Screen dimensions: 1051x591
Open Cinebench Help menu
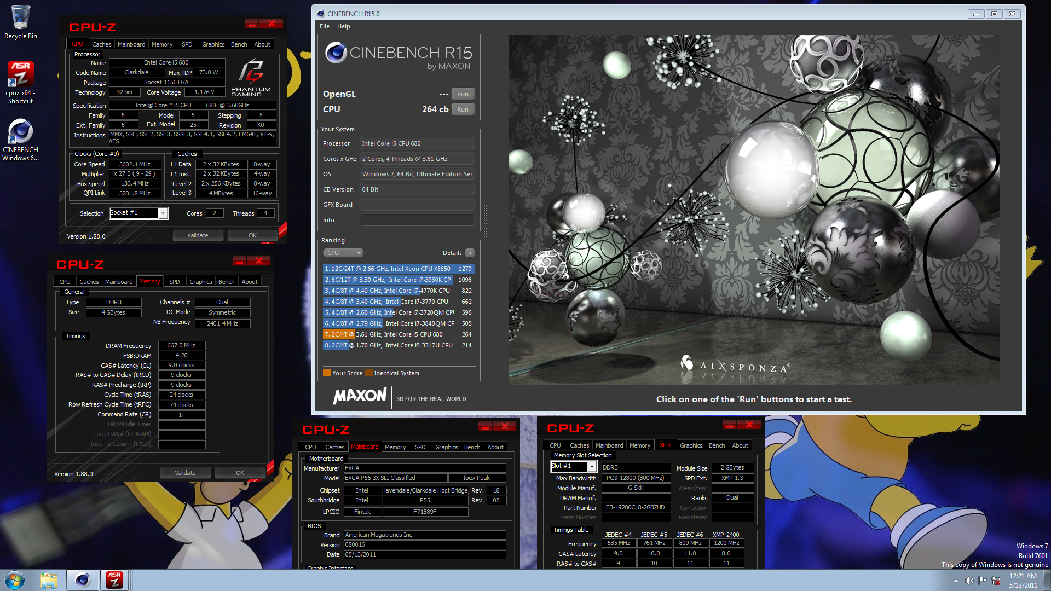pos(343,26)
